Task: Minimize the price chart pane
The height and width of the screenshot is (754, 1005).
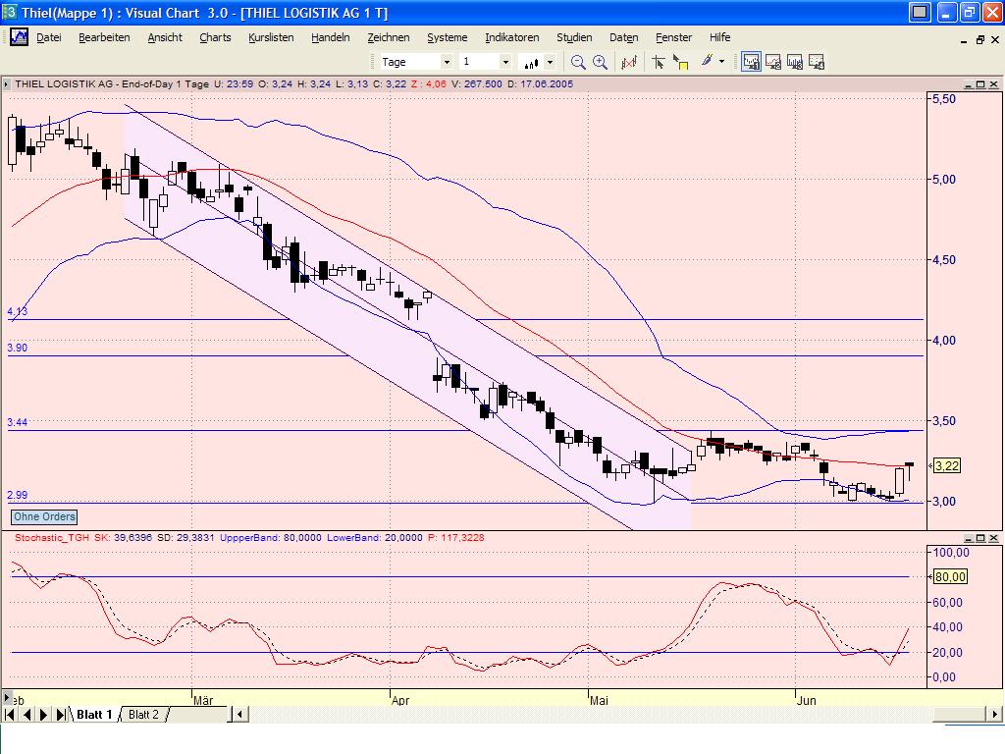Action: (x=969, y=84)
